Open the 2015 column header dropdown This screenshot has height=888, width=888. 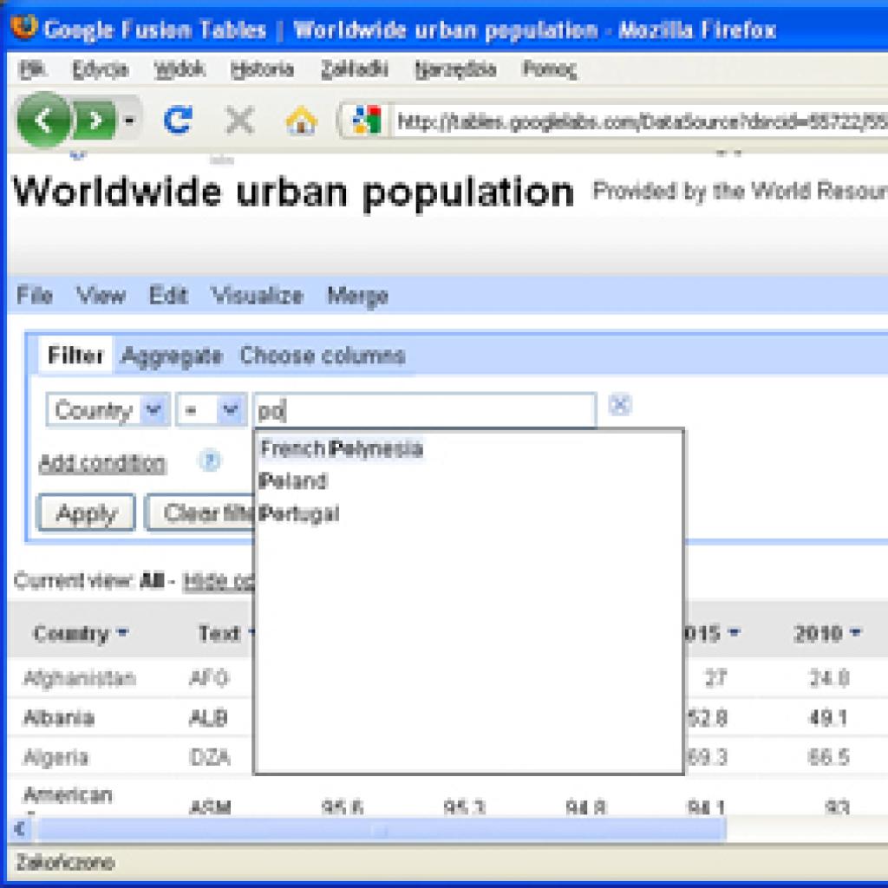point(734,632)
